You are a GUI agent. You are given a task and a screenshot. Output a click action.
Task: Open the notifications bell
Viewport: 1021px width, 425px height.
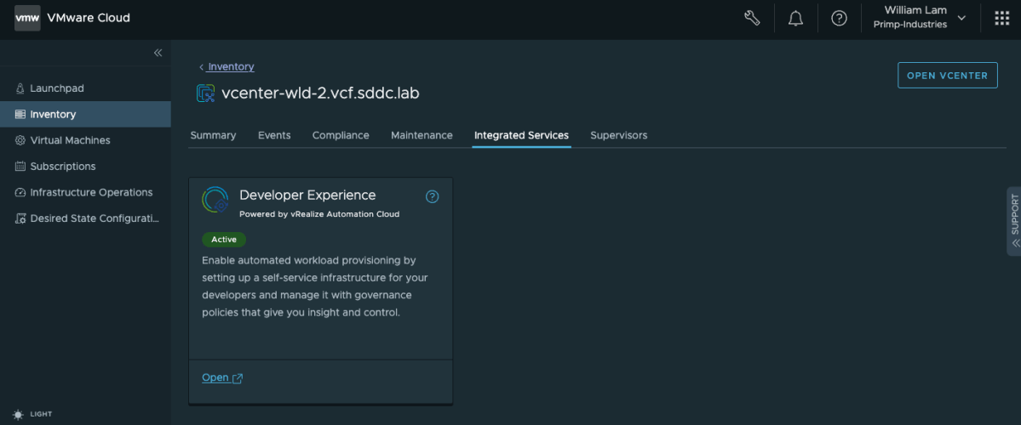(795, 18)
